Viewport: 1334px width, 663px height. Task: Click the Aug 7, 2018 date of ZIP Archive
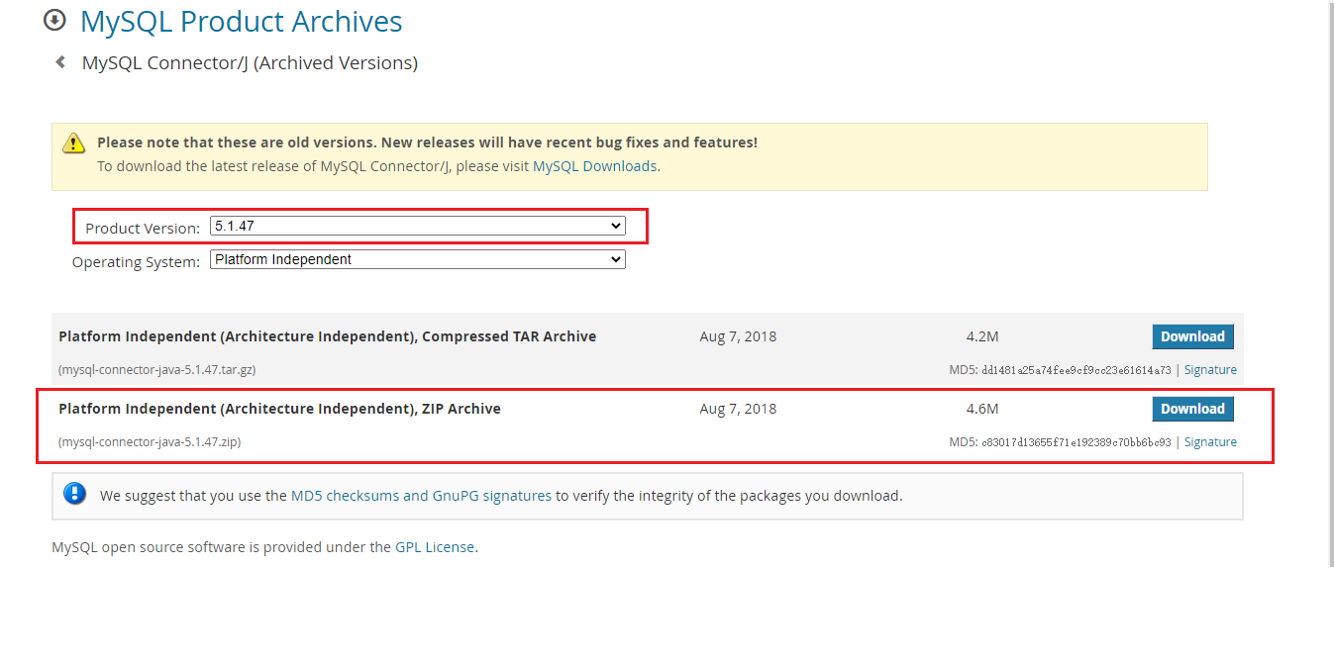click(x=738, y=409)
